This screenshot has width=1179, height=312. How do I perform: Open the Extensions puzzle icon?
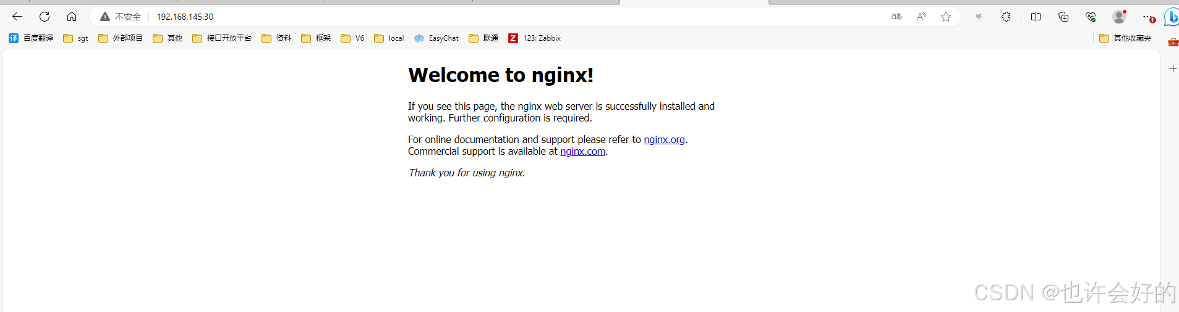point(1007,17)
